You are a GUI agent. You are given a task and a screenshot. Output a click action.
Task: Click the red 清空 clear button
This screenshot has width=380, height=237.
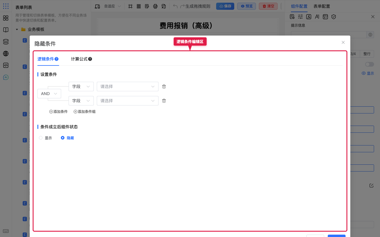pos(268,6)
